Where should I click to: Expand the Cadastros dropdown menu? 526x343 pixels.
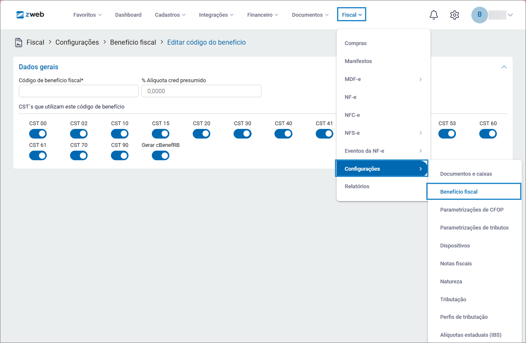[170, 15]
